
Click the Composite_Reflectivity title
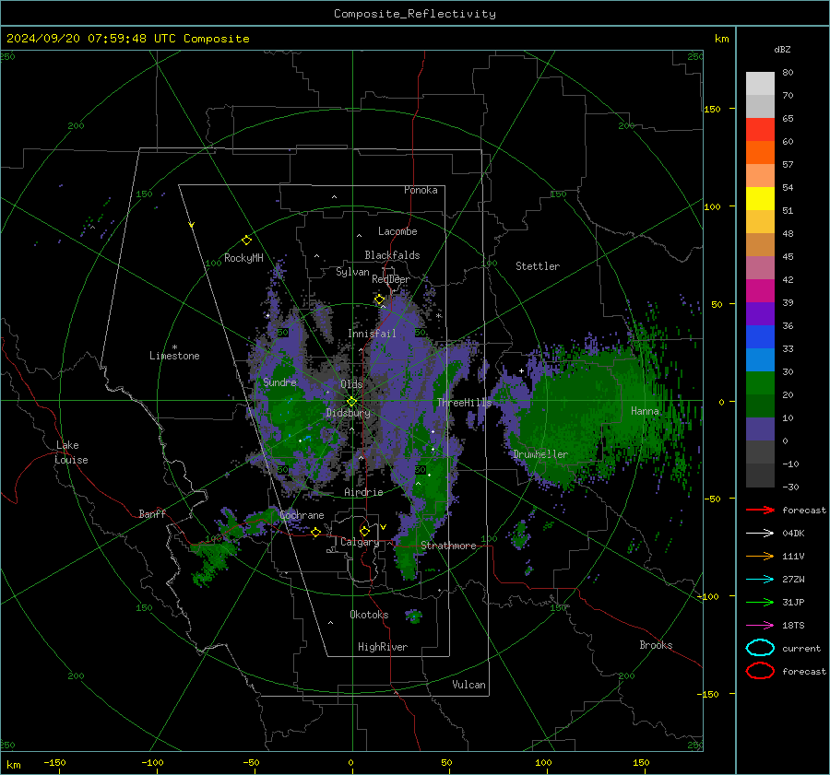414,14
